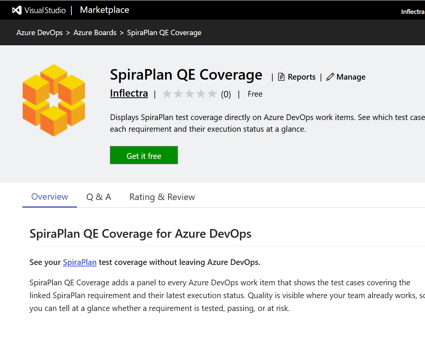Click the Reports link text

(301, 77)
